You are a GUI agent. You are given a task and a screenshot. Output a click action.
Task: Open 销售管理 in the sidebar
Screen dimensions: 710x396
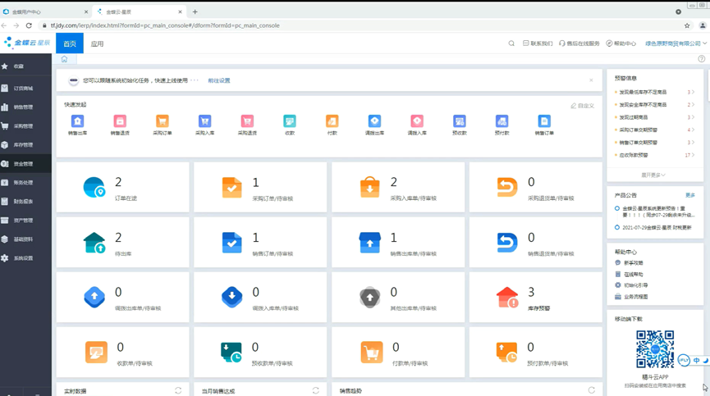pyautogui.click(x=25, y=107)
